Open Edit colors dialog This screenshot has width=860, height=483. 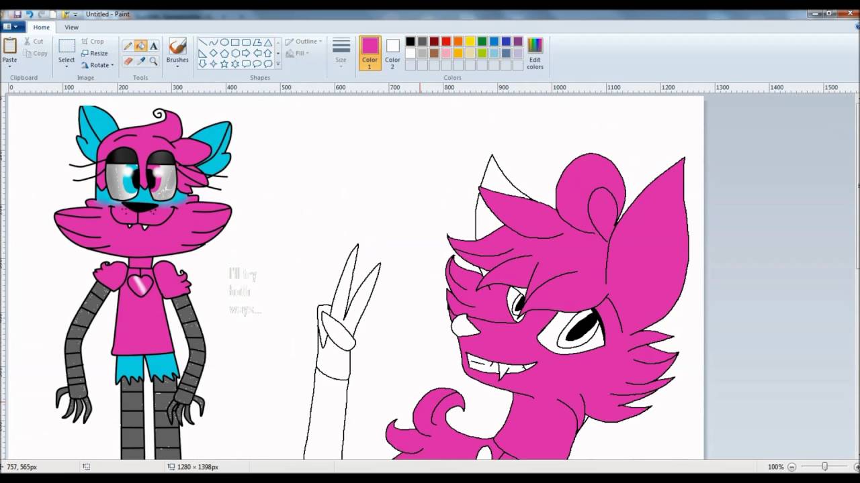point(535,54)
